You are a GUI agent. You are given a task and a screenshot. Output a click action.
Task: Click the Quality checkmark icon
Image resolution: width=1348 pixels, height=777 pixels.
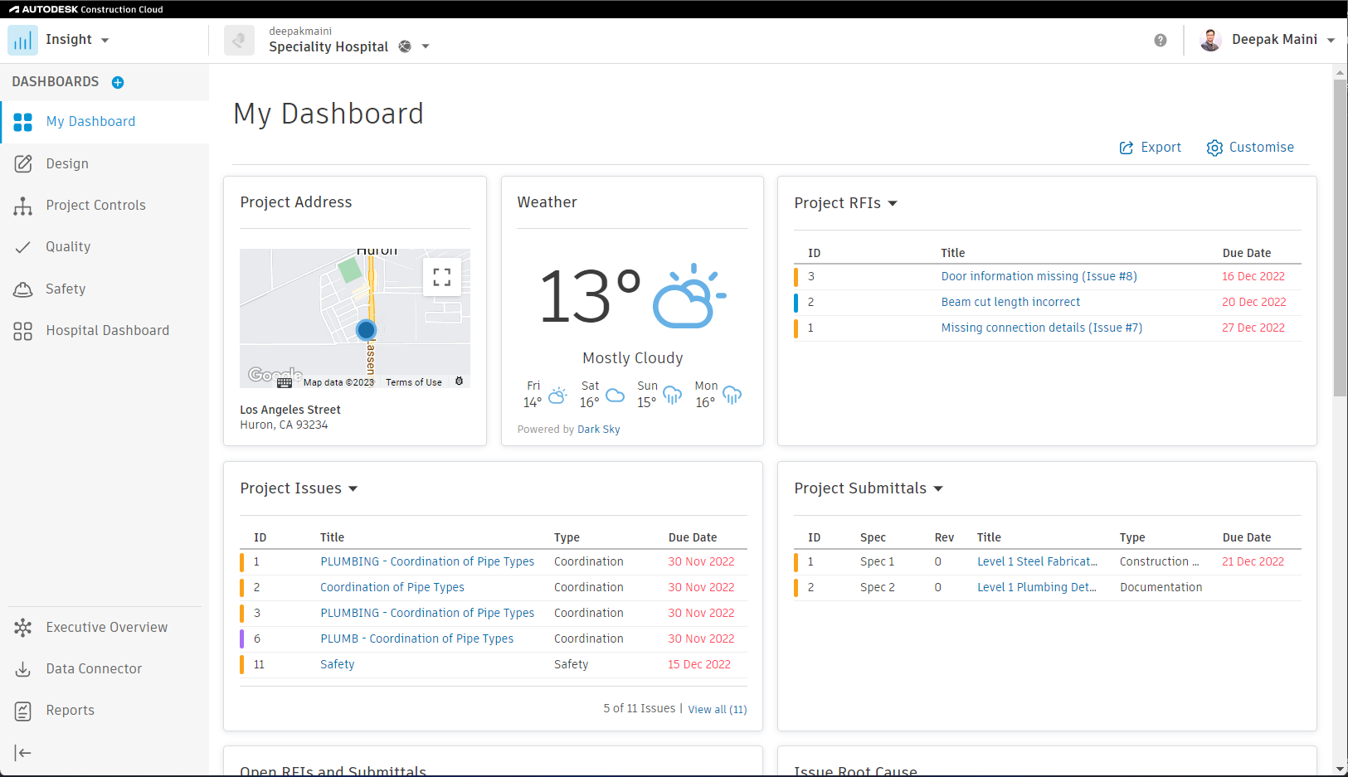pyautogui.click(x=23, y=247)
